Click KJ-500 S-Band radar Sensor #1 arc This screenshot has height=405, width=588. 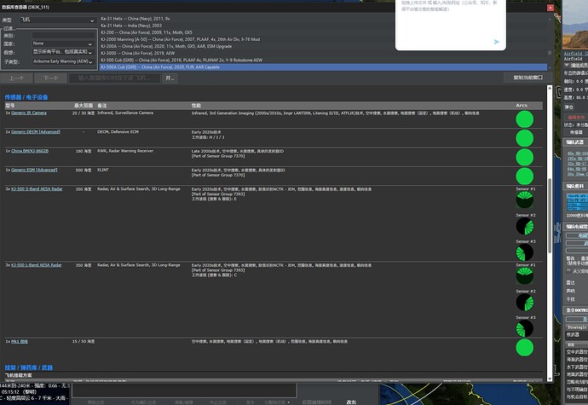point(524,200)
